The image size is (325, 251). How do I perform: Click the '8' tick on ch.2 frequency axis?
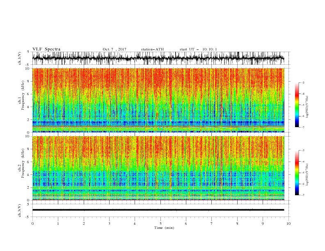tap(29, 149)
